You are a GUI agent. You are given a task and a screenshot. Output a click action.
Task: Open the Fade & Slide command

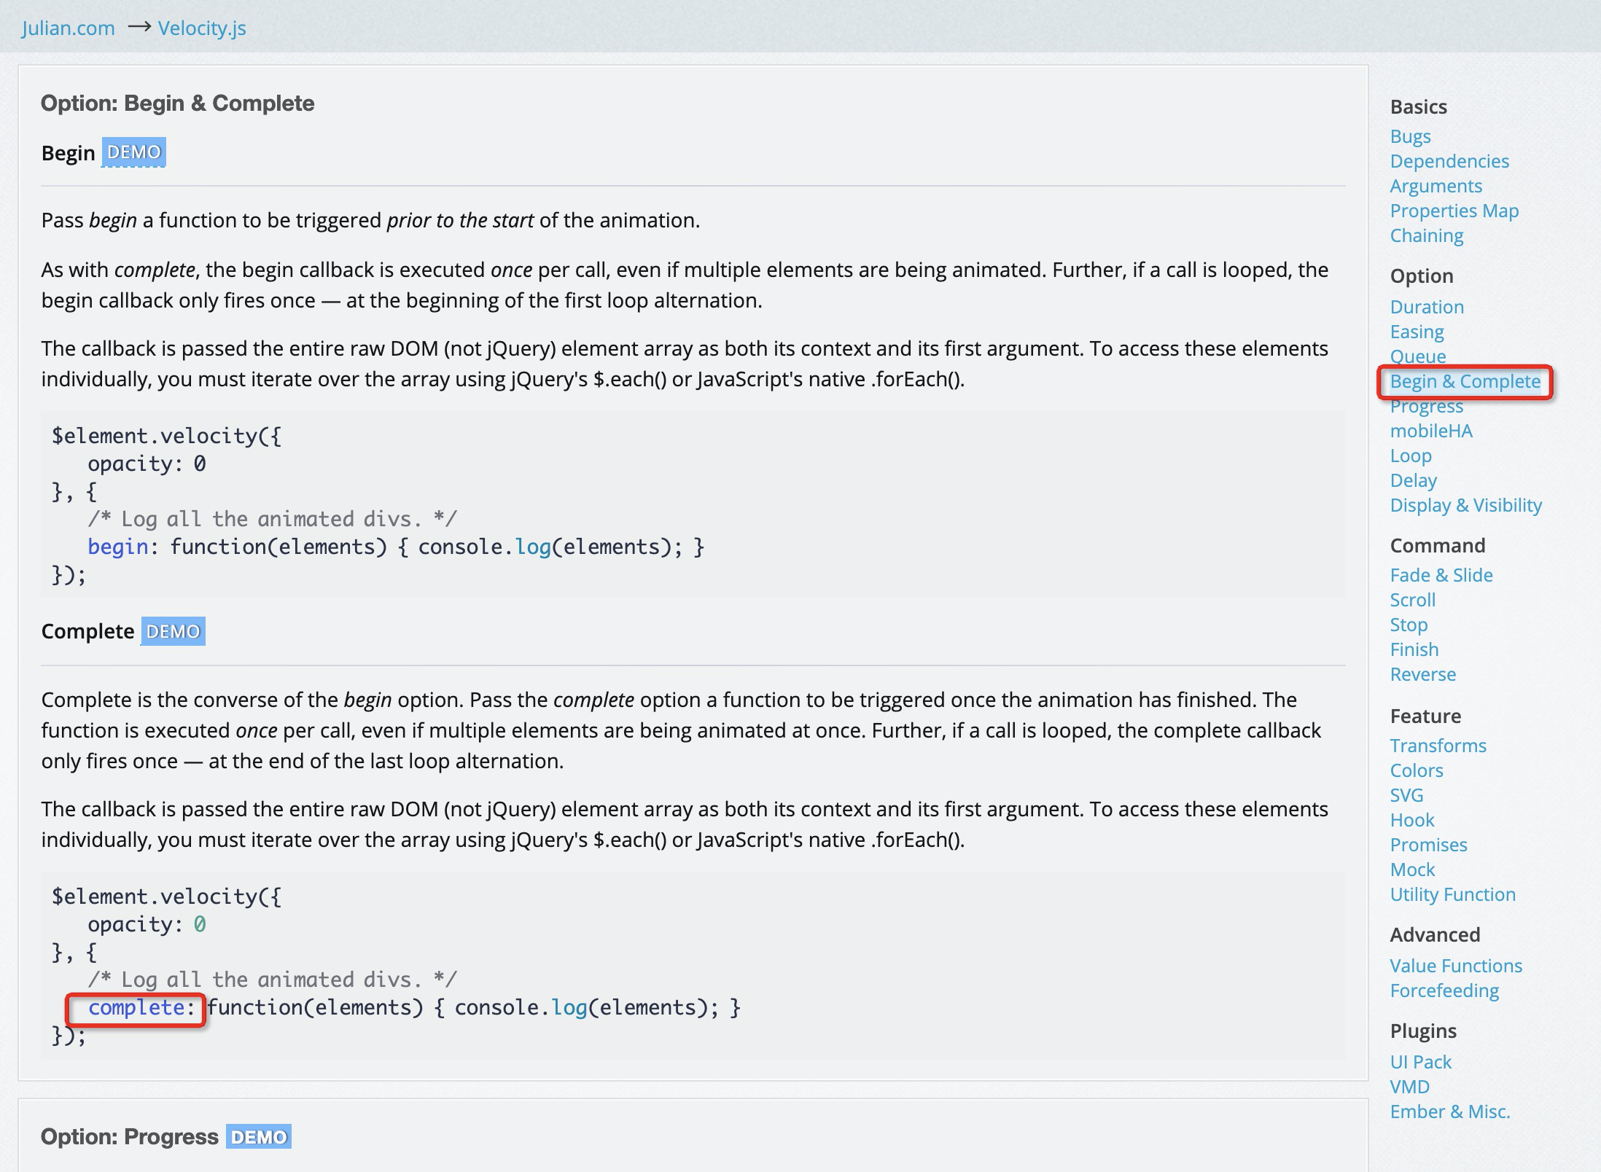pyautogui.click(x=1441, y=575)
